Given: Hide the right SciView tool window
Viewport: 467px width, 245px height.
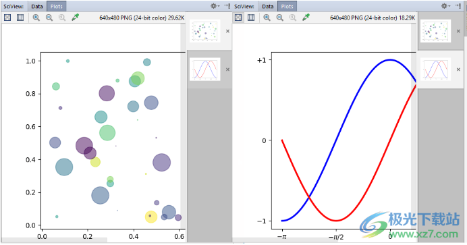Looking at the screenshot, I should pyautogui.click(x=458, y=6).
